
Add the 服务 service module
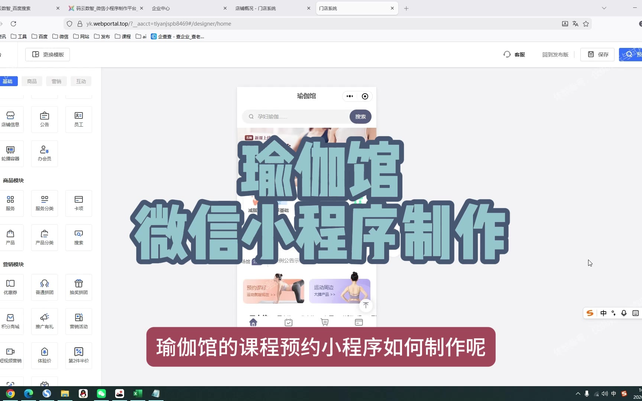(x=10, y=203)
